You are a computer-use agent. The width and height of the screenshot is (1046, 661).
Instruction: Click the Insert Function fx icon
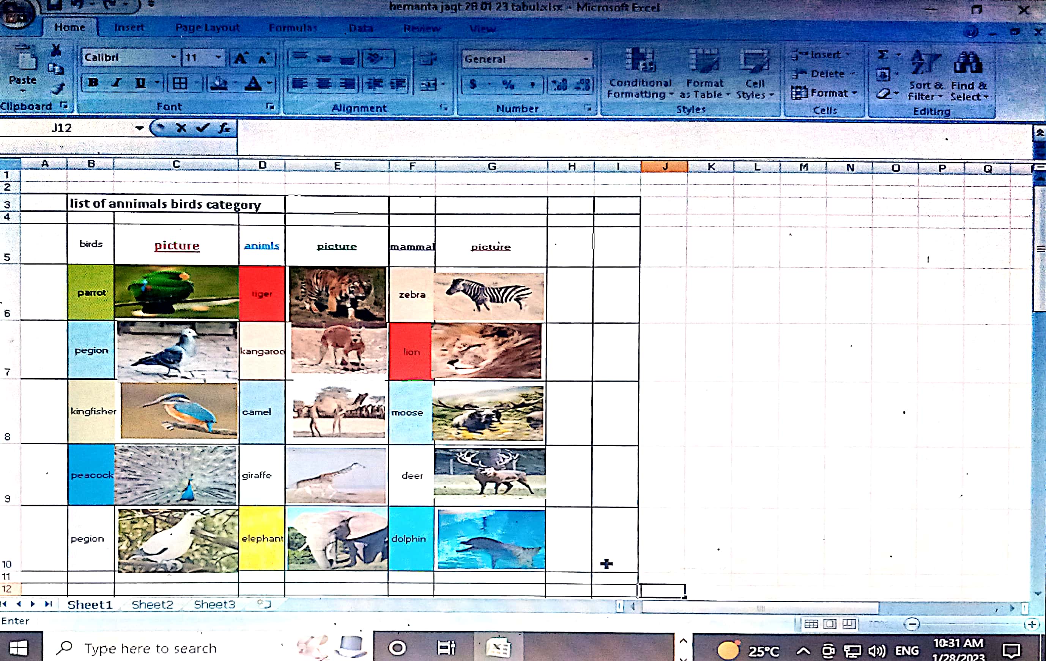[x=225, y=128]
